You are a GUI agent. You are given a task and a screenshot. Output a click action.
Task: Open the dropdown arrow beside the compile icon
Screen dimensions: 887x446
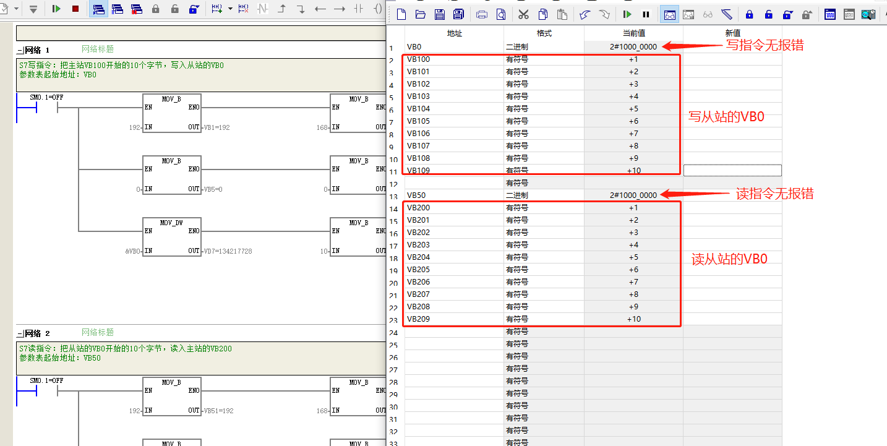[17, 9]
